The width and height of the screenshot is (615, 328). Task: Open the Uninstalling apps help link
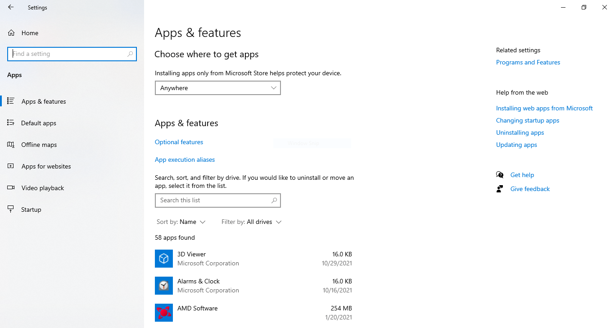tap(520, 132)
